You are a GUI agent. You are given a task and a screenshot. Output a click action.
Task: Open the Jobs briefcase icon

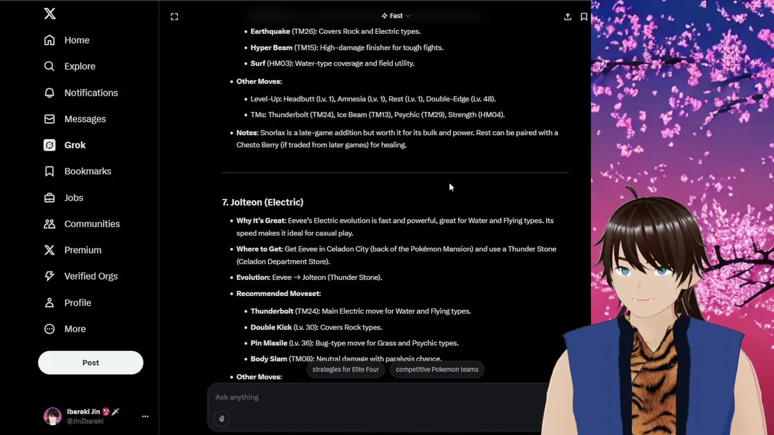tap(50, 198)
